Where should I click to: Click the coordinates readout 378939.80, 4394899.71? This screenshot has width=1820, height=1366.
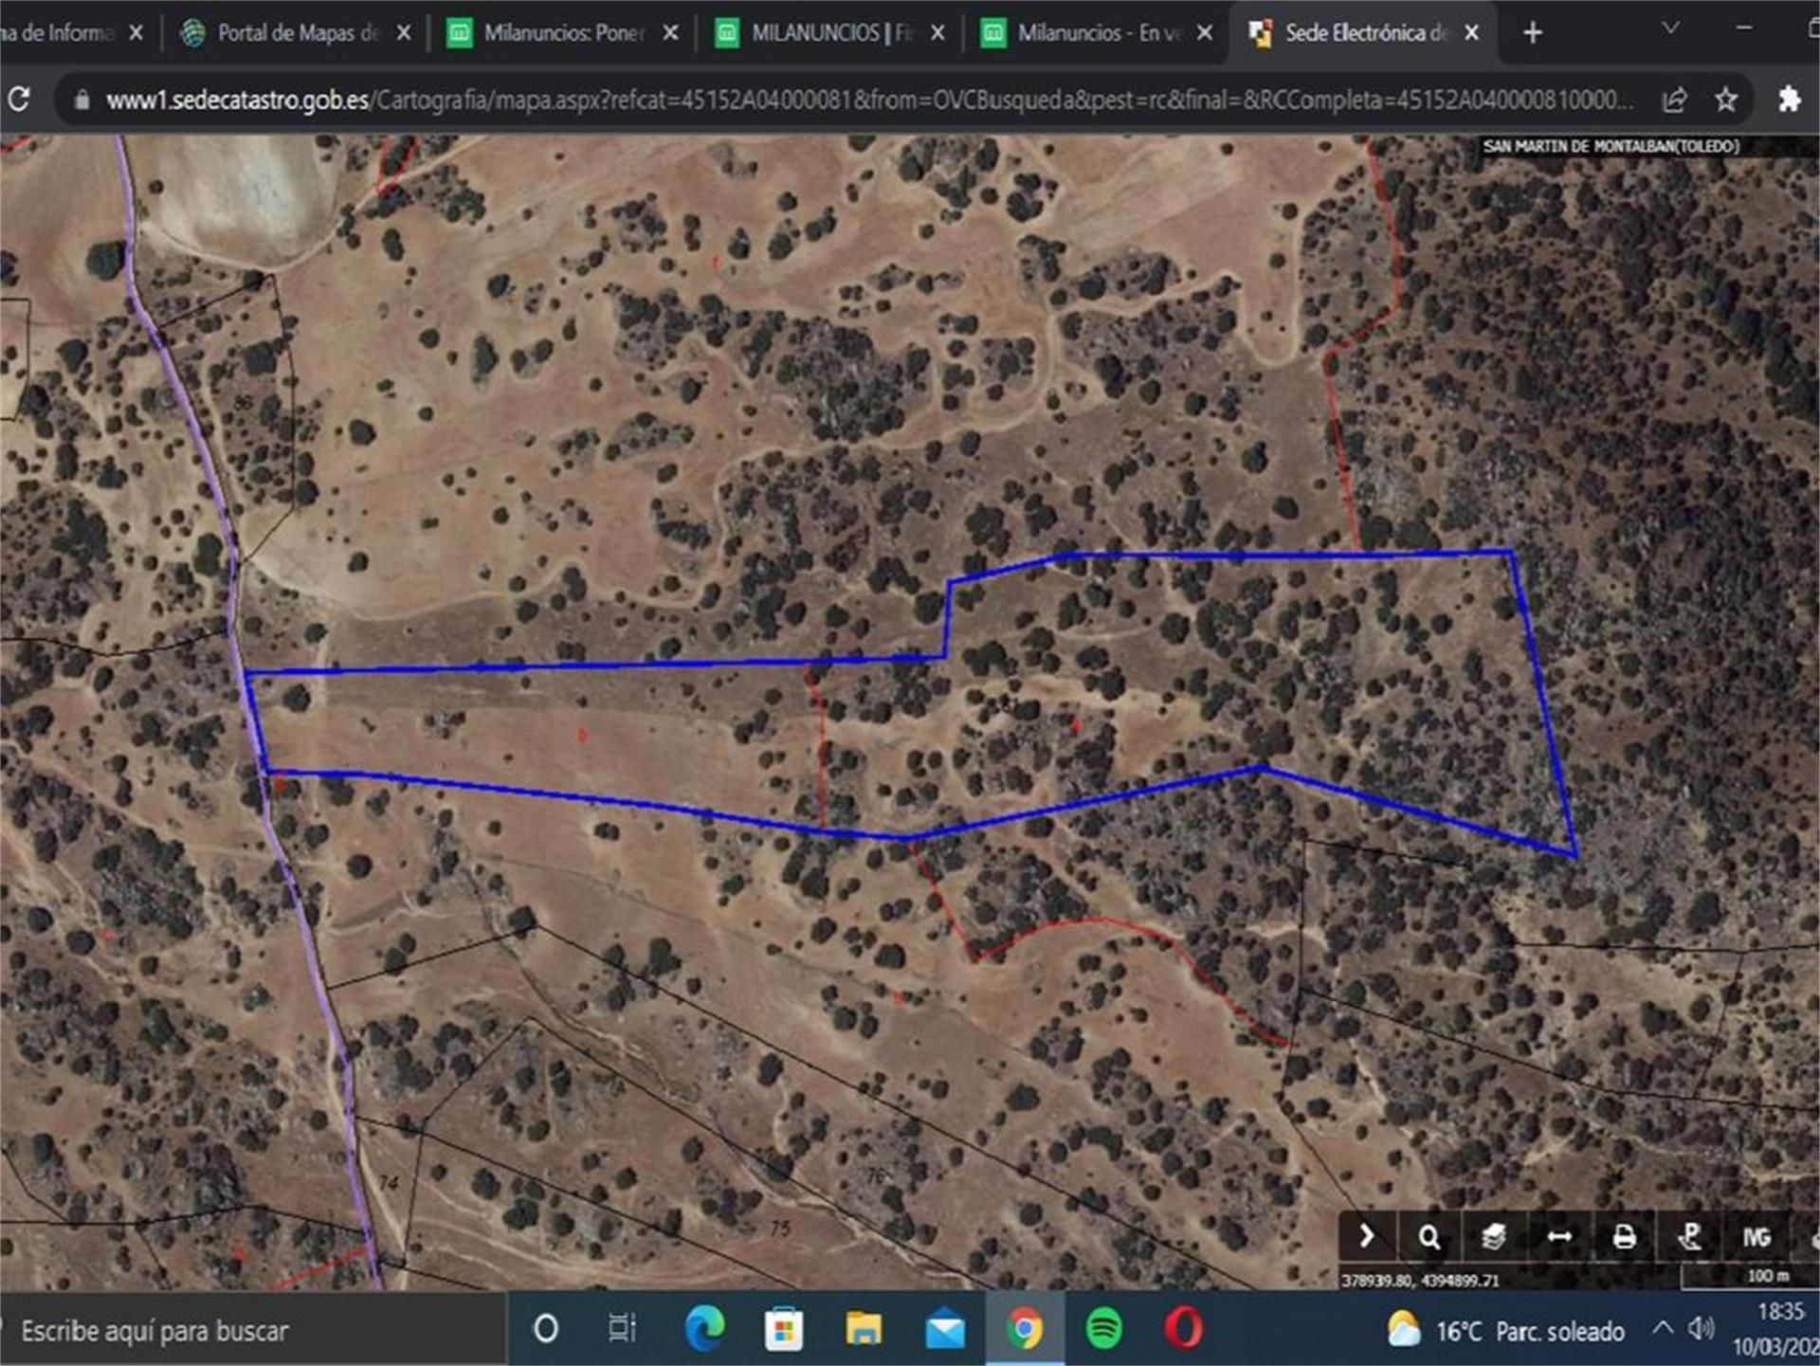point(1421,1281)
